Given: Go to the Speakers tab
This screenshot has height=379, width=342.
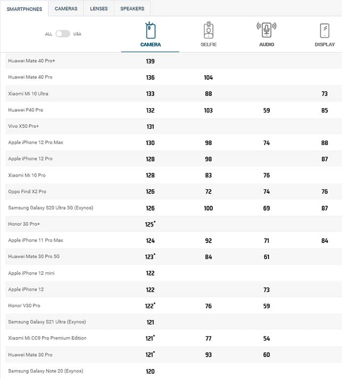Looking at the screenshot, I should point(132,9).
